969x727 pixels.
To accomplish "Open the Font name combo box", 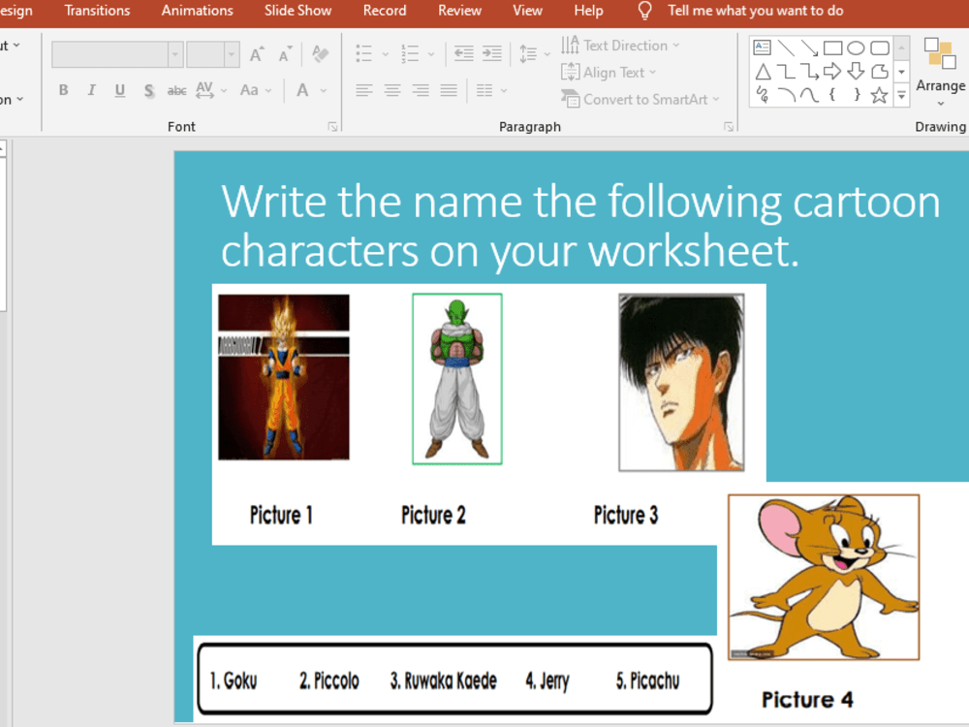I will [117, 54].
